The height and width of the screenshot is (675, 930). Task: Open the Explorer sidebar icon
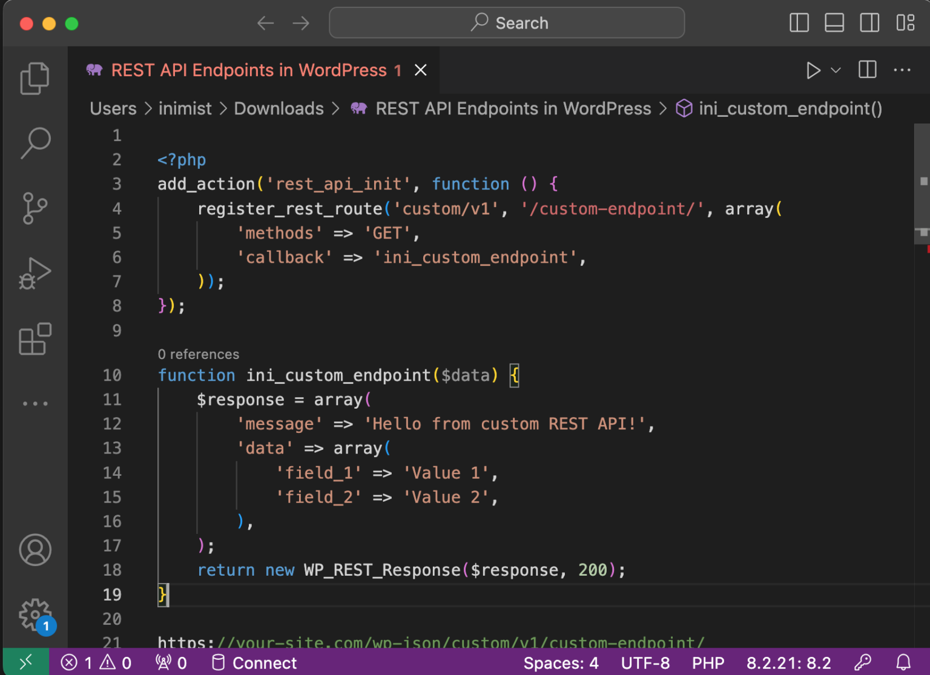pos(35,77)
